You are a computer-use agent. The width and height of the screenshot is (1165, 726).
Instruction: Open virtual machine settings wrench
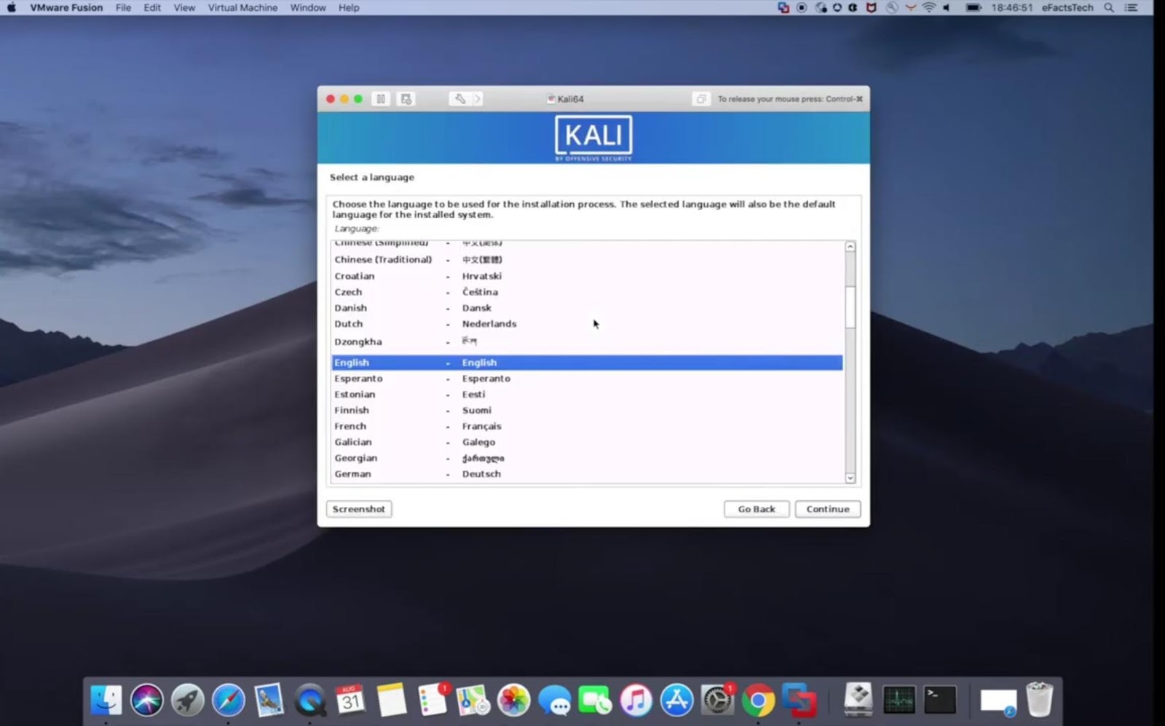[459, 99]
